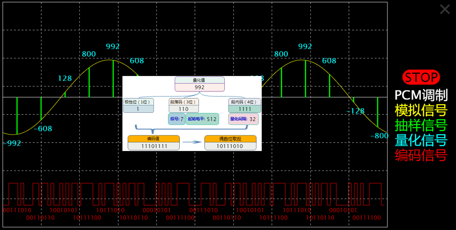Viewport: 456px width, 230px height.
Task: Click the 偶数位取反 box showing 10111010
Action: pos(230,143)
